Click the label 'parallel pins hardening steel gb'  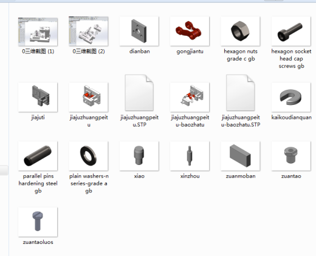point(38,183)
